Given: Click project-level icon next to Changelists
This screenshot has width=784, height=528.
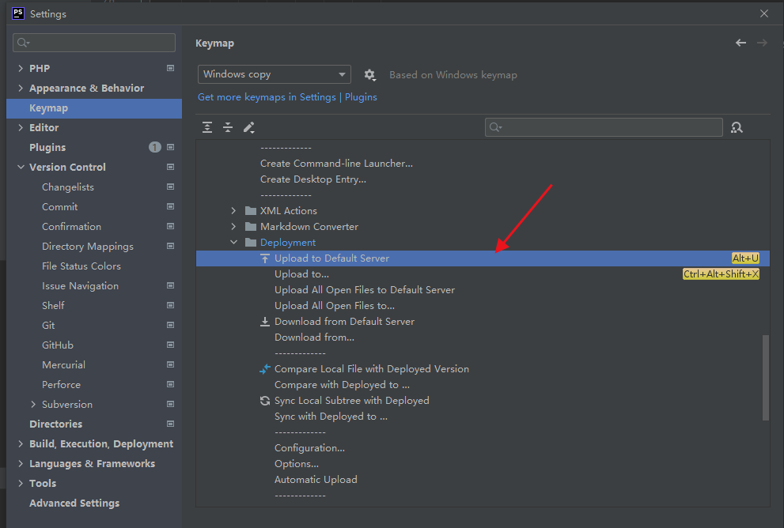Looking at the screenshot, I should pyautogui.click(x=171, y=187).
